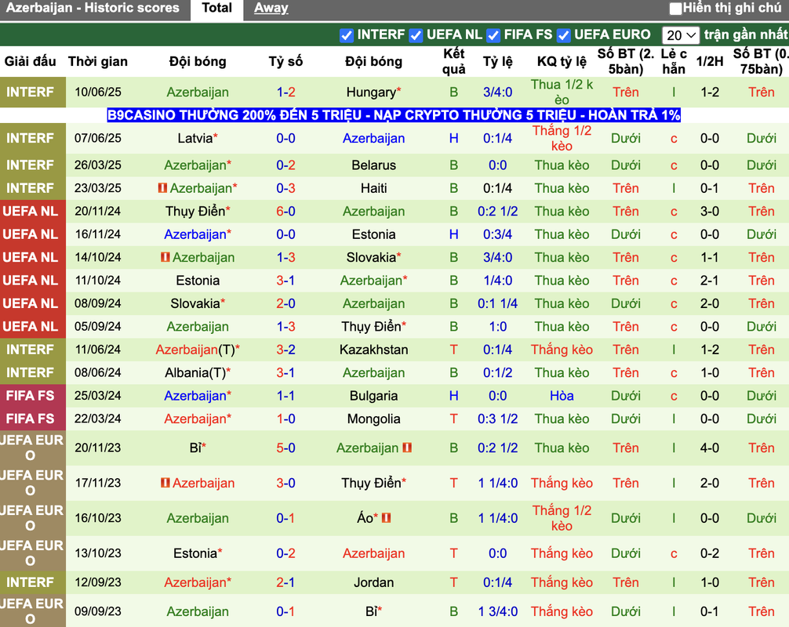Click the UEFA NL label on the 05/09/24 row
789x627 pixels.
tap(30, 326)
